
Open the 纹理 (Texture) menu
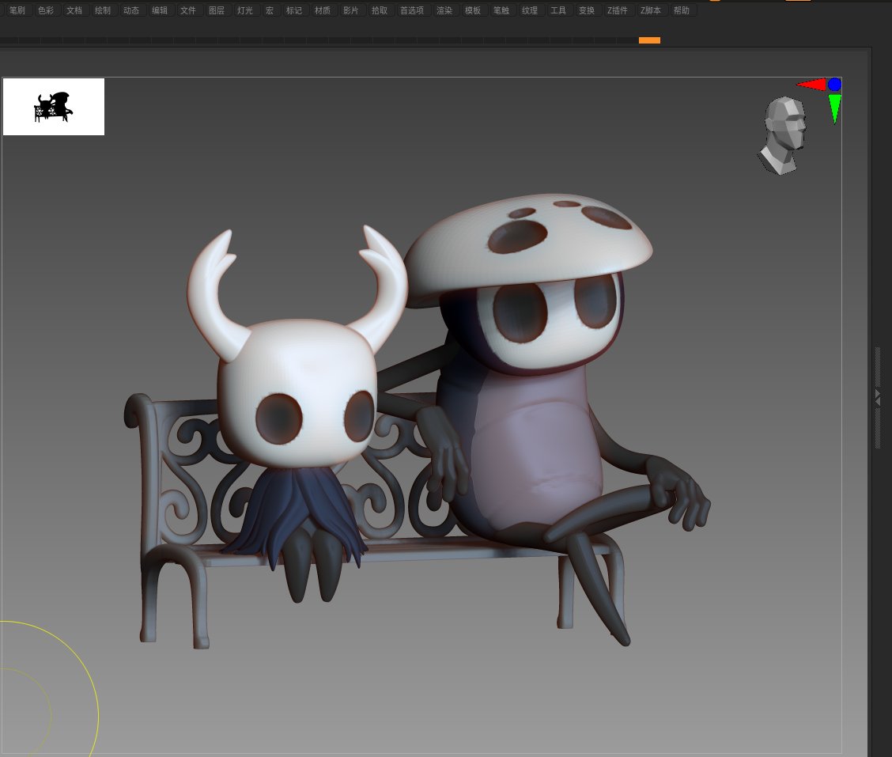click(530, 10)
